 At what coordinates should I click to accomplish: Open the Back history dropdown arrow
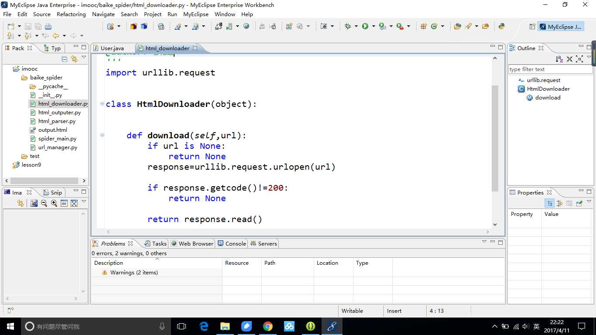point(64,36)
